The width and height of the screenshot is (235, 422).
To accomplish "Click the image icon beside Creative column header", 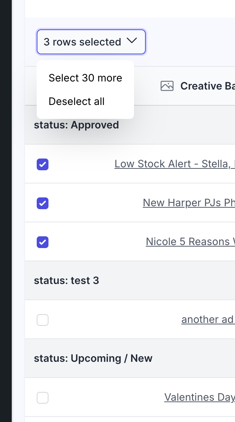I will [167, 86].
